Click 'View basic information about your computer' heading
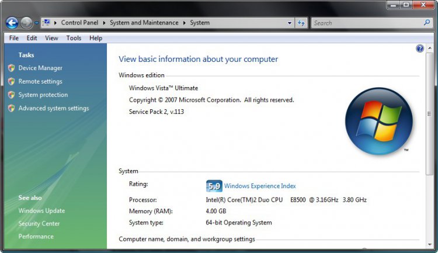Screen dimensions: 438x253 pos(199,59)
